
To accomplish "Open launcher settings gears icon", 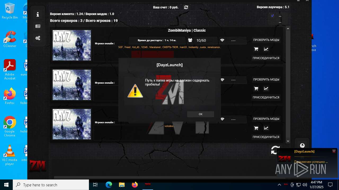I will click(38, 38).
